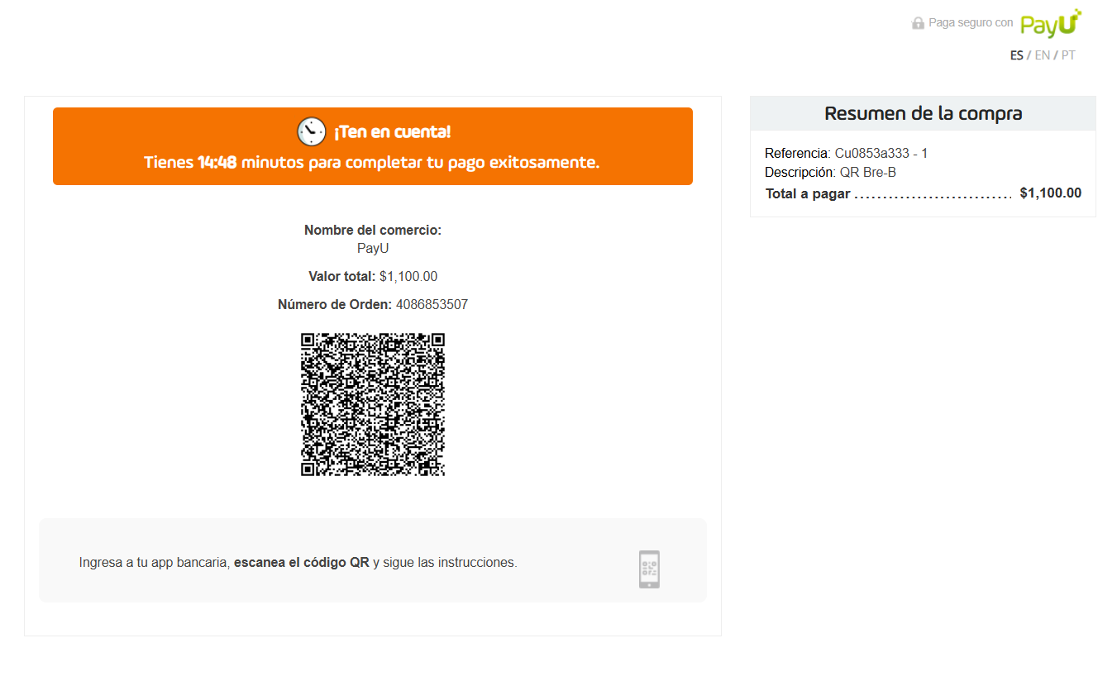Click the clock icon in orange banner

pos(312,131)
